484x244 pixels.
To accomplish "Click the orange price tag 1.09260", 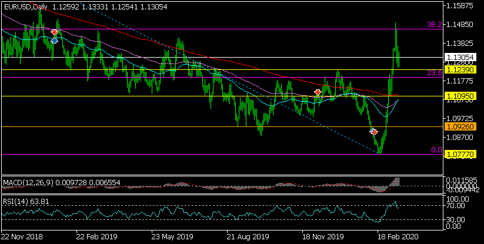I will pyautogui.click(x=460, y=126).
